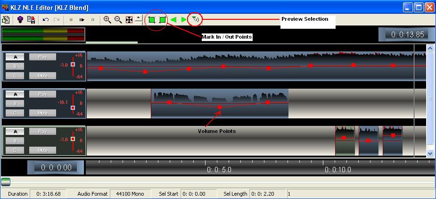
Task: Mute the first track
Action: pyautogui.click(x=42, y=76)
